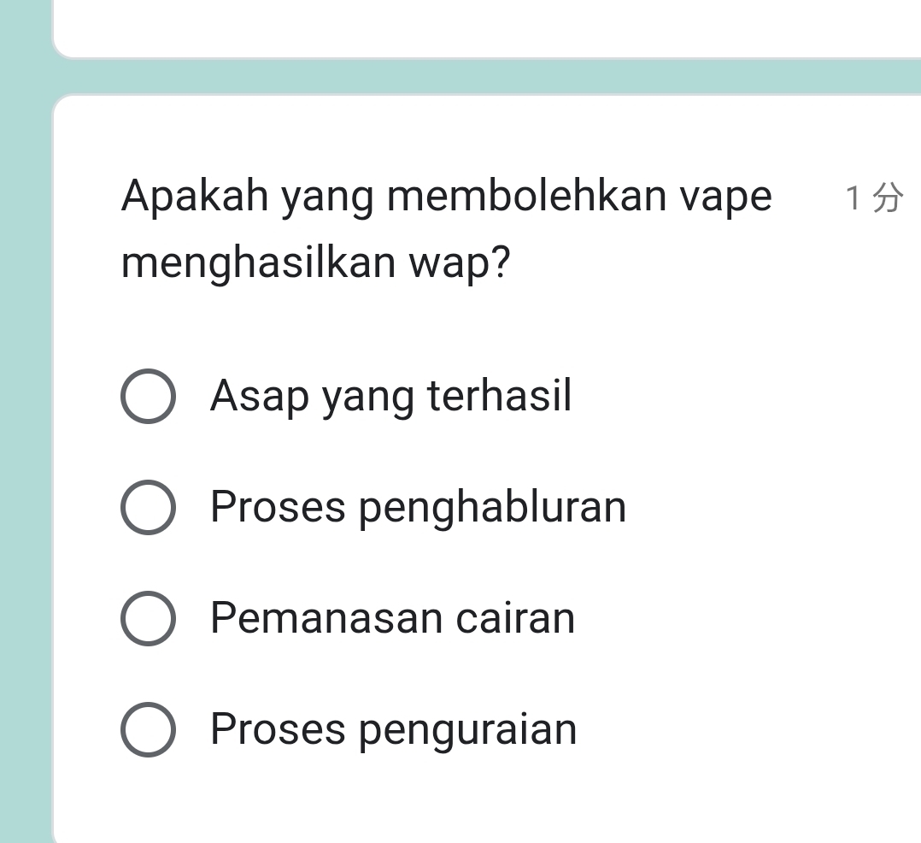Click the '分' character beside the score
This screenshot has width=921, height=843.
(x=888, y=198)
